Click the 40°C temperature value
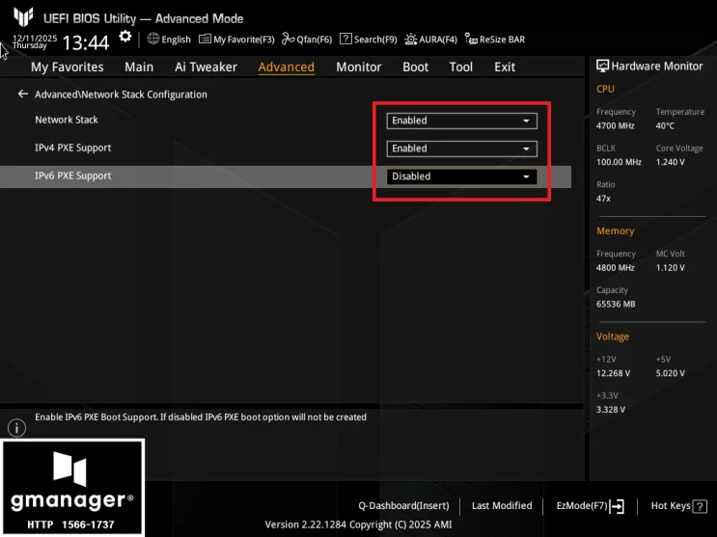The image size is (717, 537). (x=665, y=125)
